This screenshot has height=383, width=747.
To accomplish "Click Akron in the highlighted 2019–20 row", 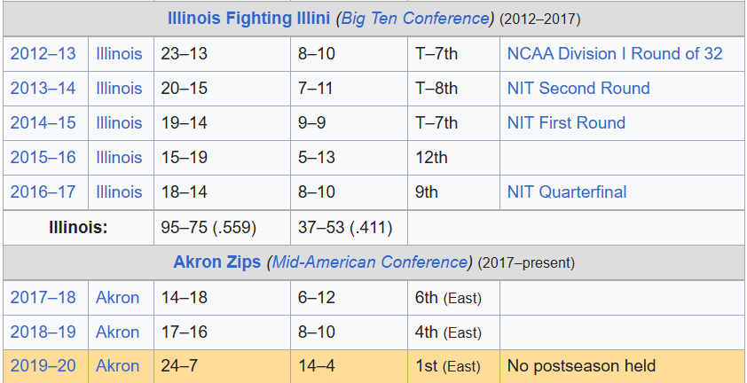I will coord(118,366).
